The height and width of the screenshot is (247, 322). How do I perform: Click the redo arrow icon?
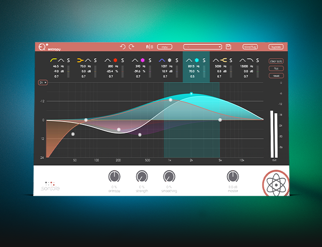point(131,47)
